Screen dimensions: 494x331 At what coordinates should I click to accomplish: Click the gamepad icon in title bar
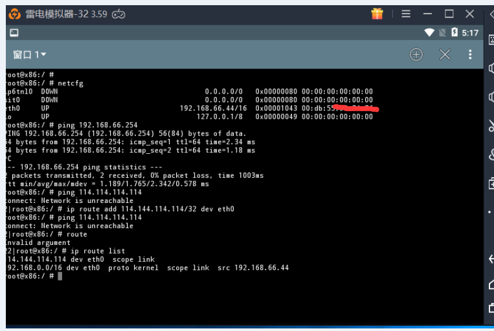coord(118,14)
